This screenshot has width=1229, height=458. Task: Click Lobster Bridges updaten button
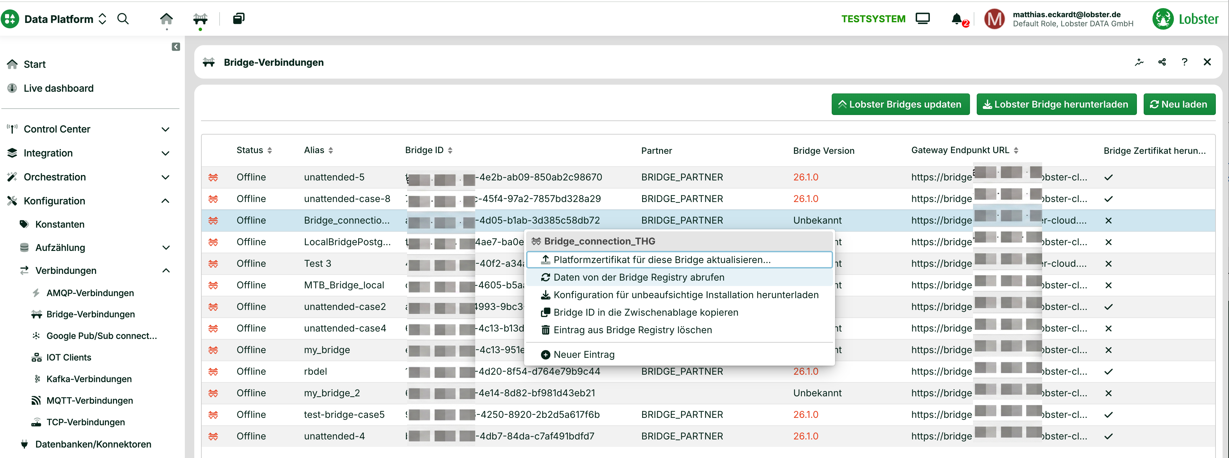[x=900, y=105]
